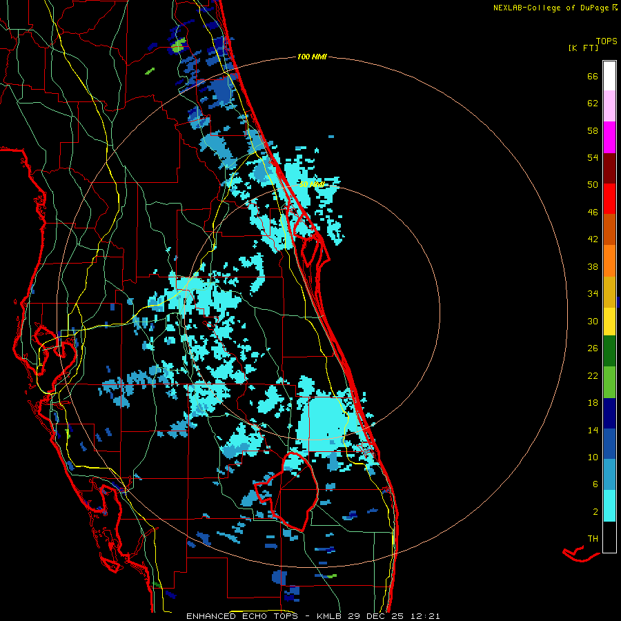Click the 34 legend value
This screenshot has width=621, height=621.
593,293
